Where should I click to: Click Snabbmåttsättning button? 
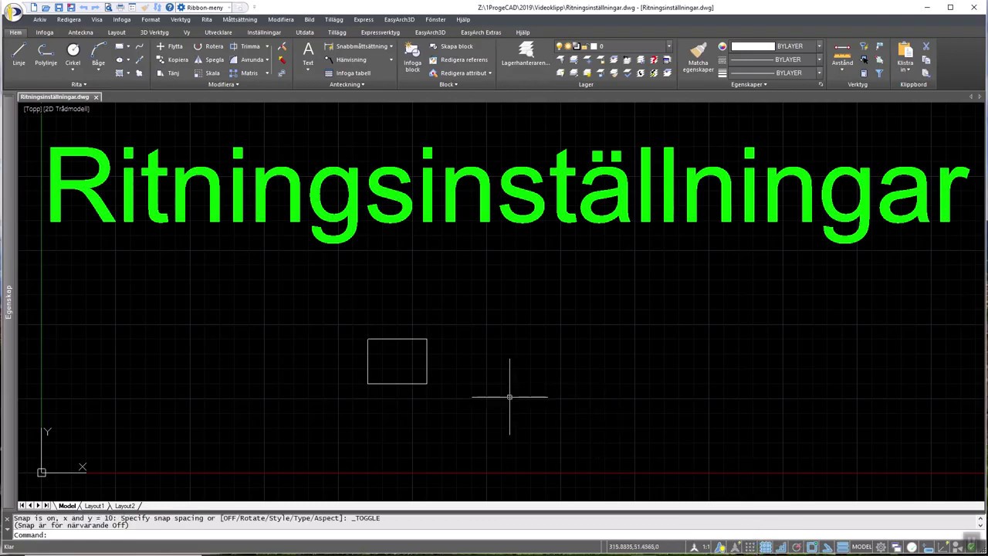pyautogui.click(x=357, y=46)
